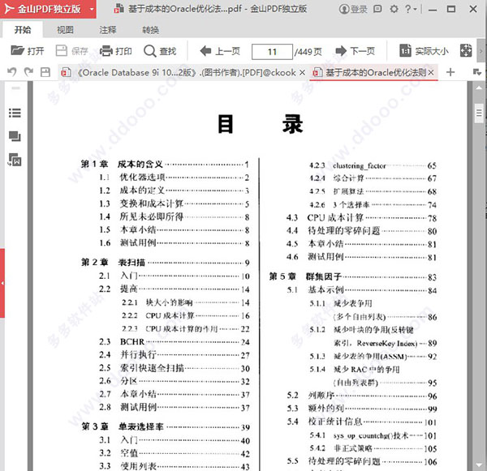The image size is (487, 471).
Task: Expand the toolbar overflow arrow at right
Action: [x=481, y=51]
